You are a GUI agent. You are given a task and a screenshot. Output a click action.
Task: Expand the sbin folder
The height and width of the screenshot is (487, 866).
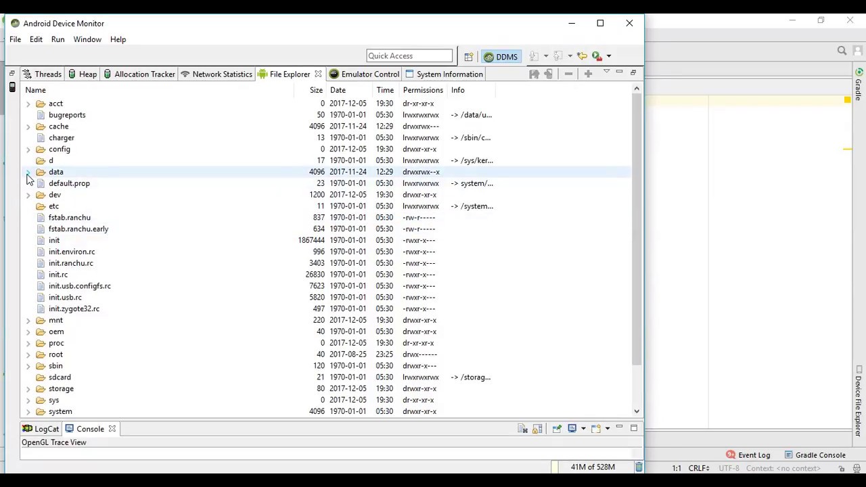point(28,366)
